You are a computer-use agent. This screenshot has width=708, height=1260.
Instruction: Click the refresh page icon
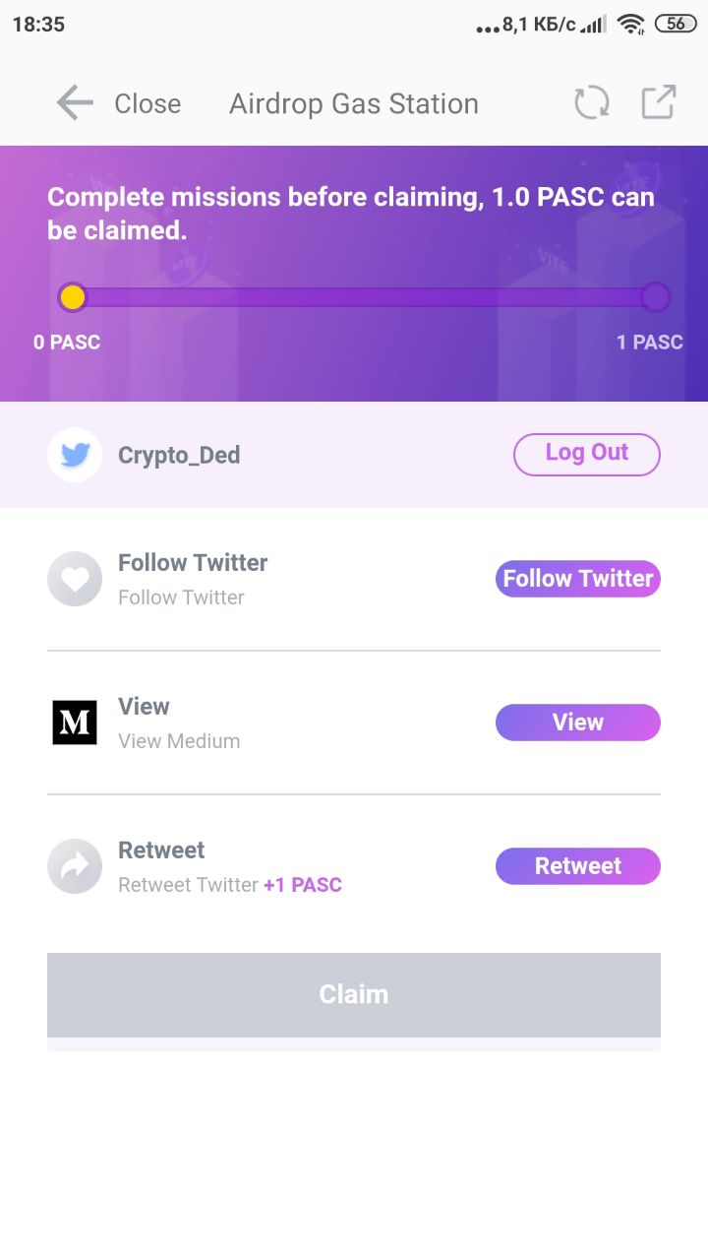[x=592, y=103]
